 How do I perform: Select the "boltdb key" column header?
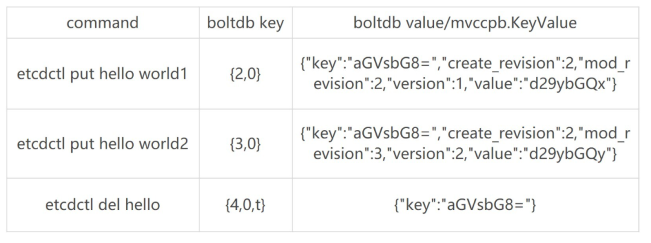tap(245, 22)
